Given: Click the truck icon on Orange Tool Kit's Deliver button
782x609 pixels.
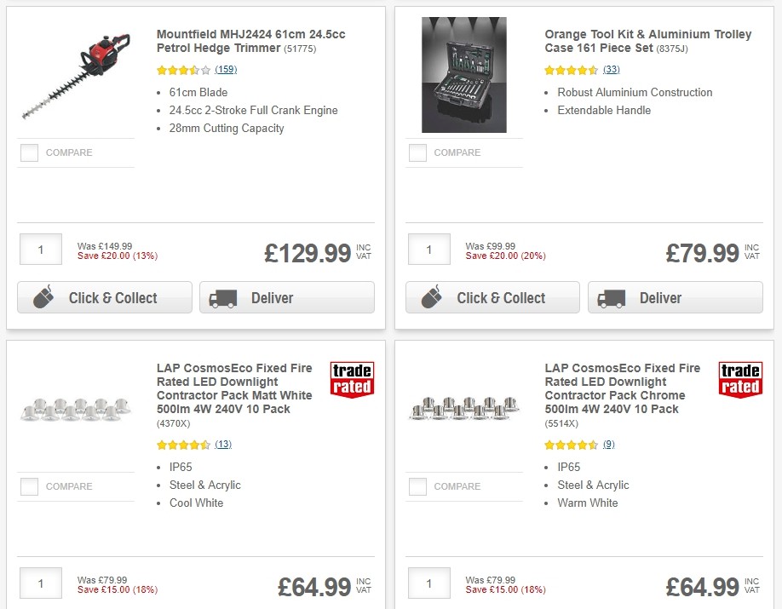Looking at the screenshot, I should [x=611, y=298].
